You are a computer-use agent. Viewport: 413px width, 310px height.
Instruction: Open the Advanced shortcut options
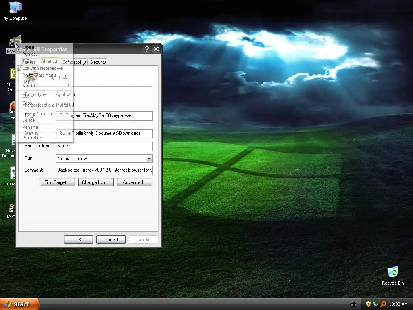(x=135, y=182)
